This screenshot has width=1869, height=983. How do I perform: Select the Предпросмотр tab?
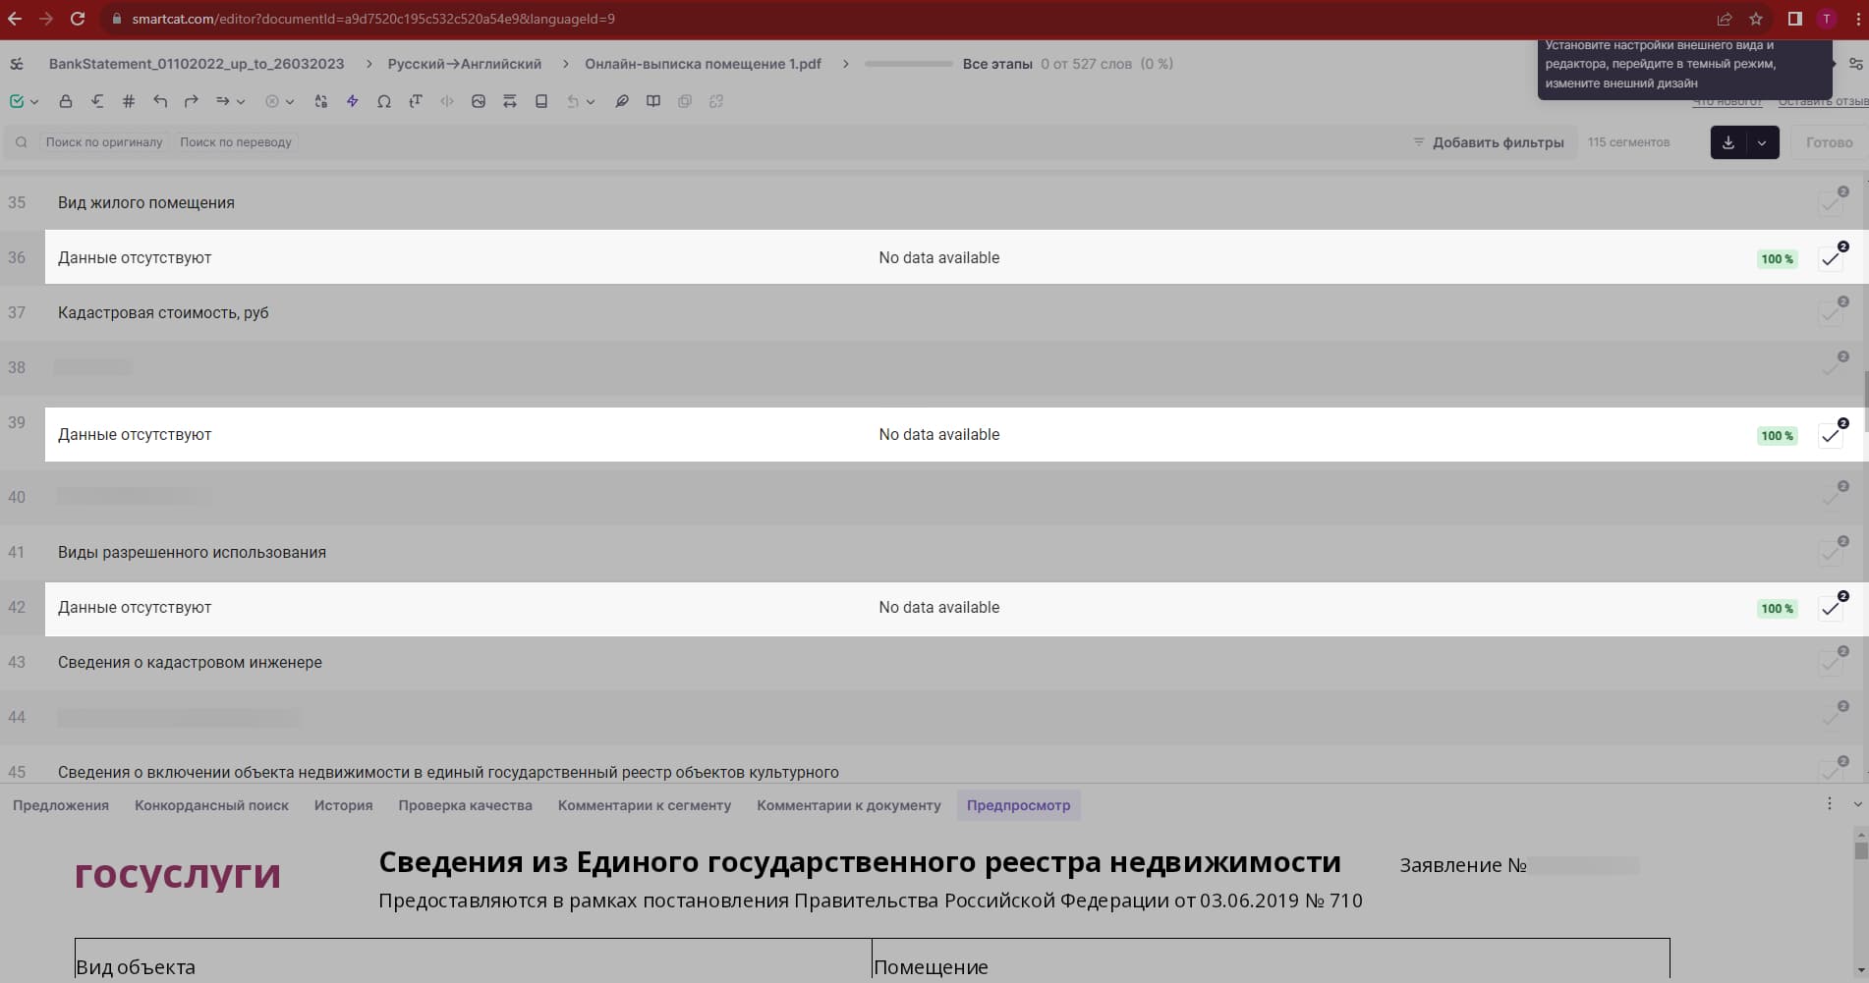point(1018,805)
